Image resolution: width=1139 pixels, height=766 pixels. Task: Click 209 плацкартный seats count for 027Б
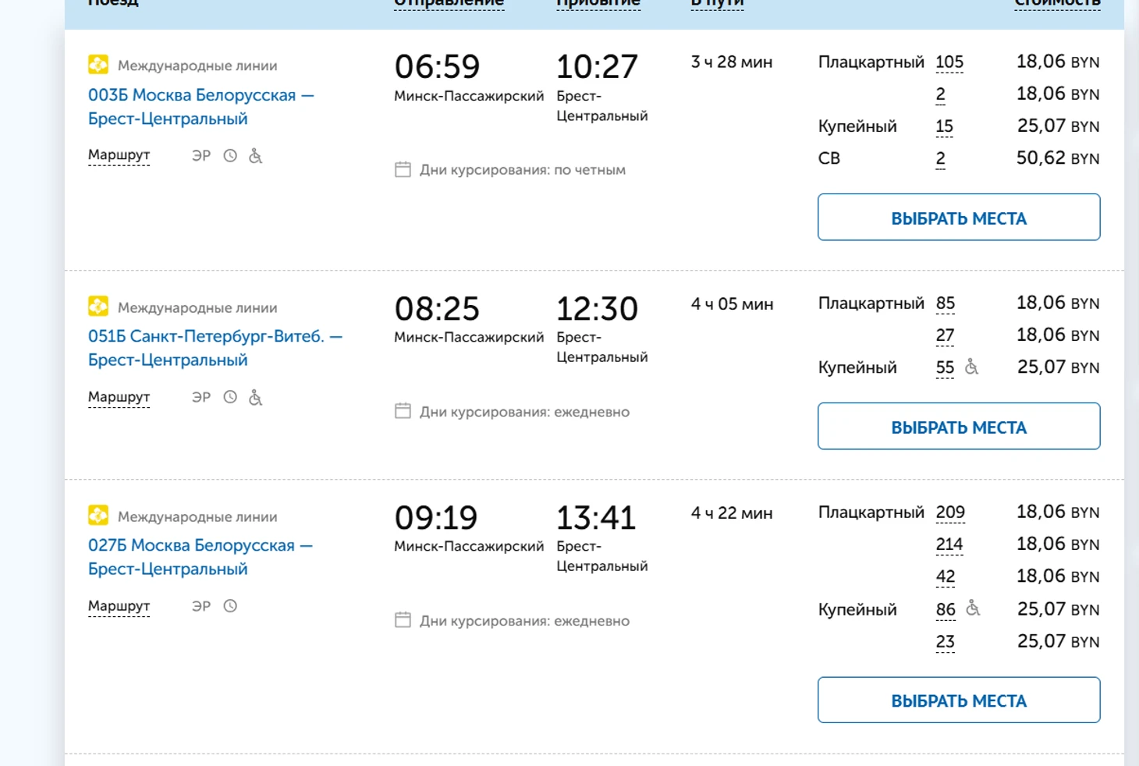click(950, 512)
